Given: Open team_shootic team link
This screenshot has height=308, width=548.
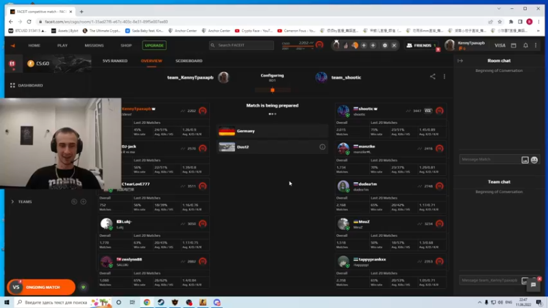Looking at the screenshot, I should point(346,77).
